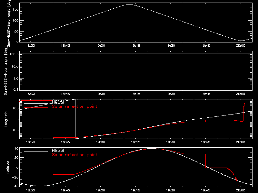Screen dimensions: 258x193
Task: Click 0 tick label on Longitude plot
Action: click(18, 119)
